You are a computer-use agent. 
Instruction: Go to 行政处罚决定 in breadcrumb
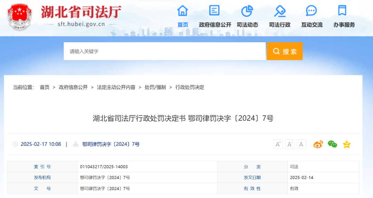190,87
